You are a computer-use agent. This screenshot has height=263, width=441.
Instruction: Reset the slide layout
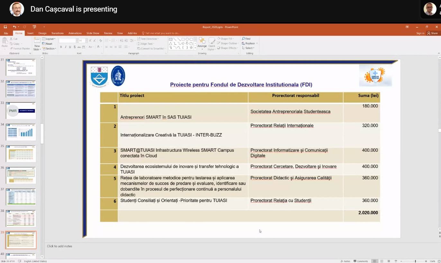click(x=47, y=44)
